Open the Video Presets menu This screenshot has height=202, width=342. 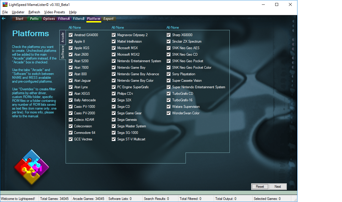point(55,12)
